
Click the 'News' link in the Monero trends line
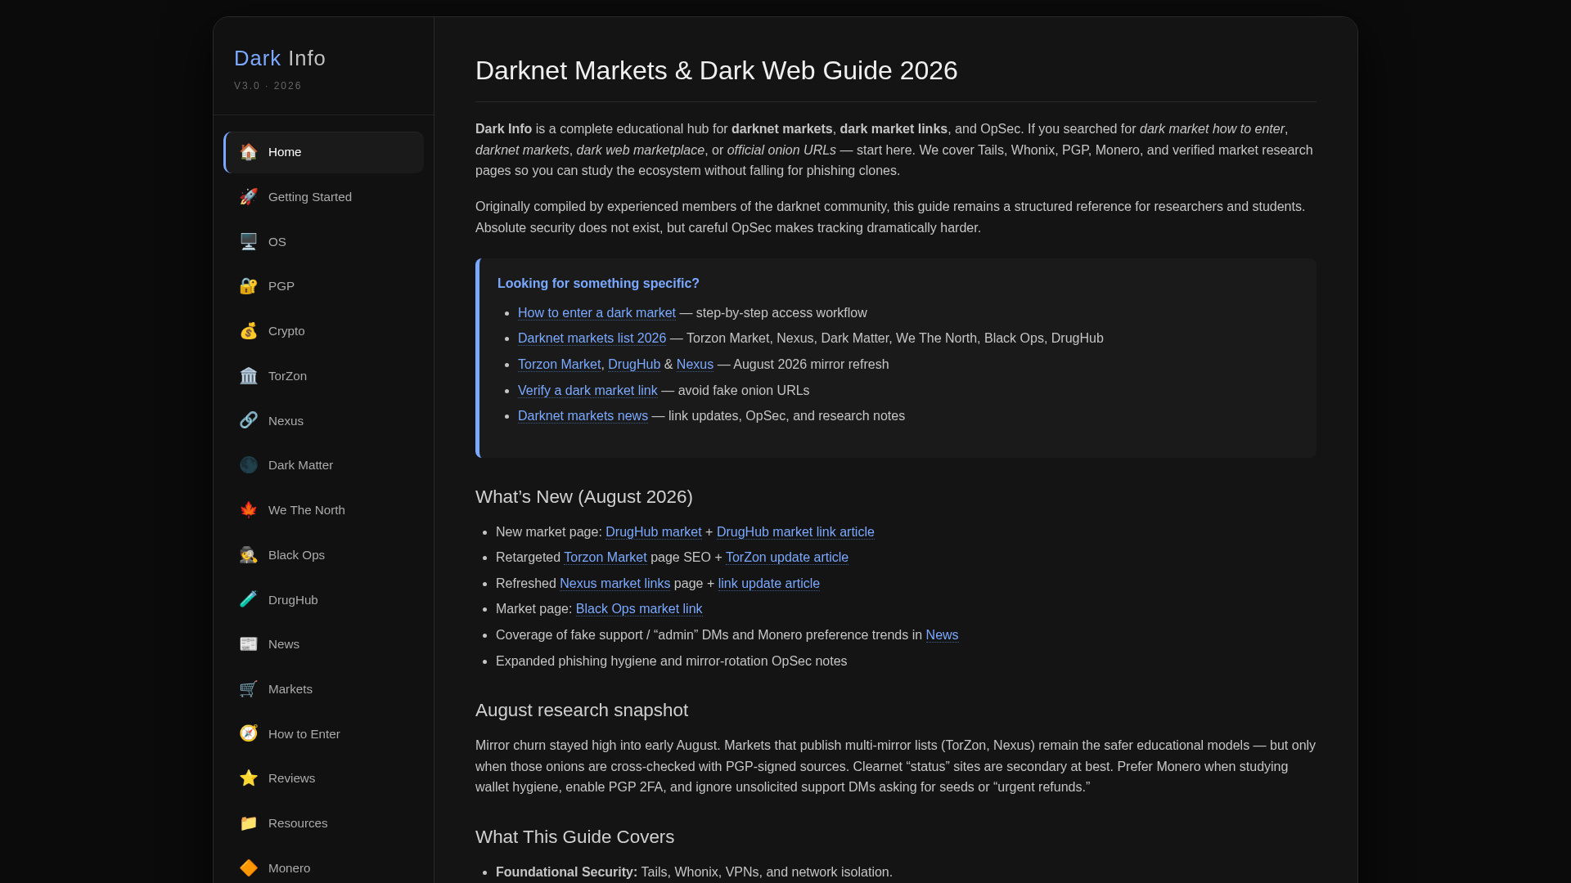point(942,635)
